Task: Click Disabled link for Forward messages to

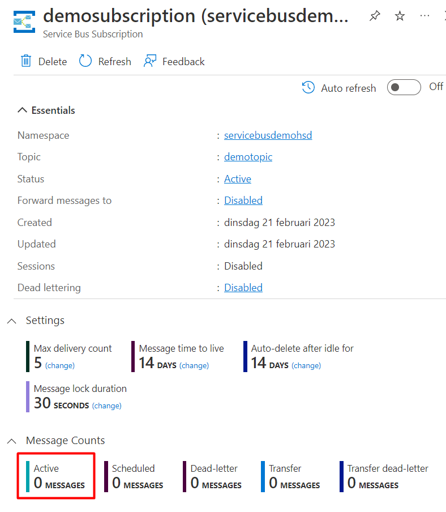Action: point(243,200)
